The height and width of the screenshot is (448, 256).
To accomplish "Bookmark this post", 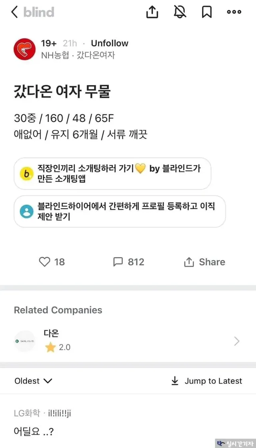I will tap(207, 12).
